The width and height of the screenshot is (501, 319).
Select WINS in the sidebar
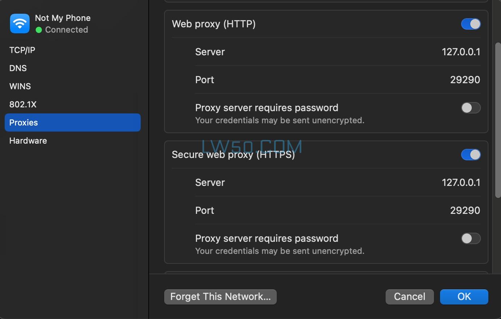(x=20, y=86)
